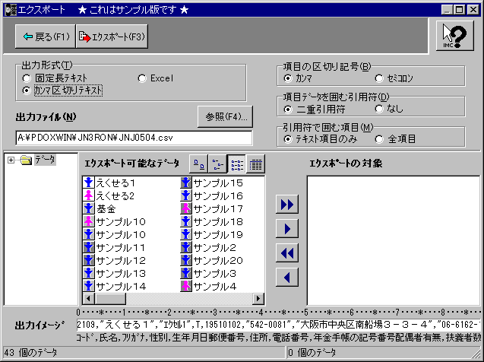Click 戻る(F1) back button

tap(46, 37)
